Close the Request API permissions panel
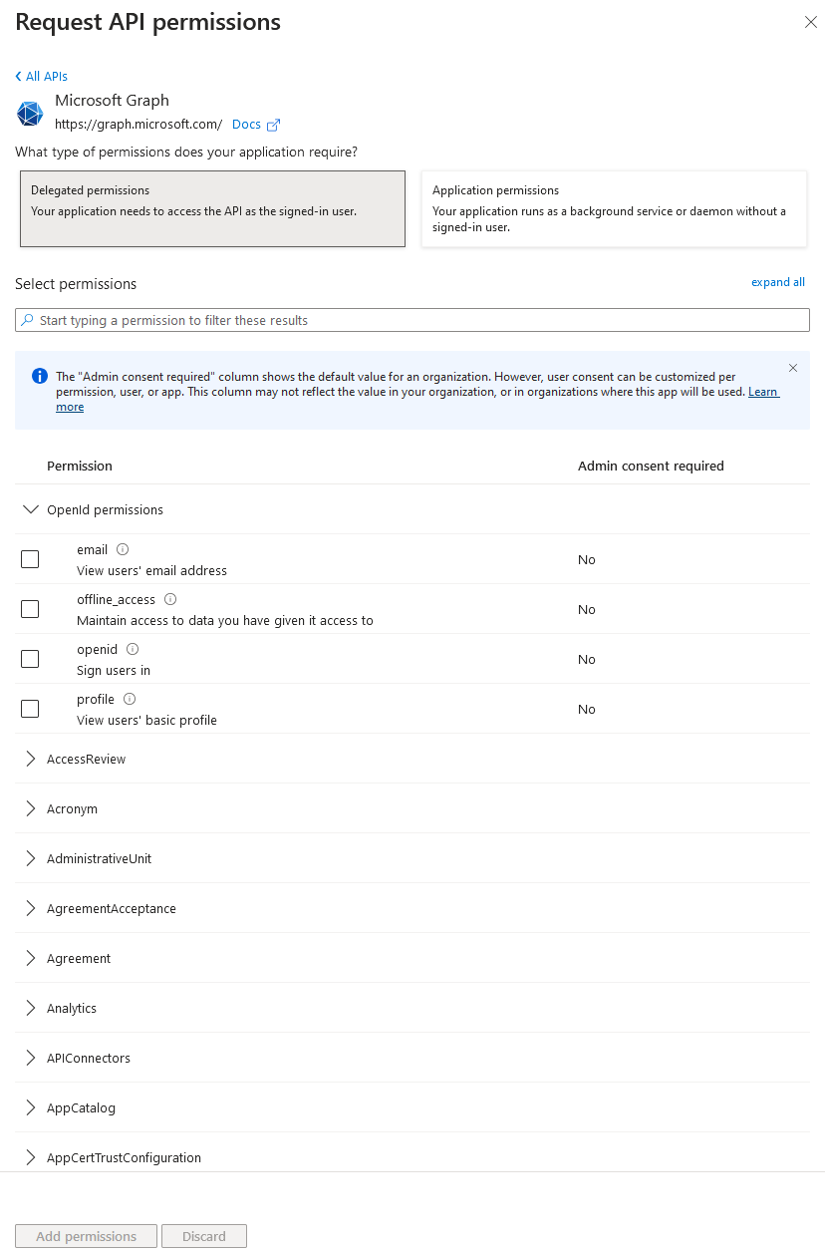Viewport: 825px width, 1256px height. (x=810, y=23)
